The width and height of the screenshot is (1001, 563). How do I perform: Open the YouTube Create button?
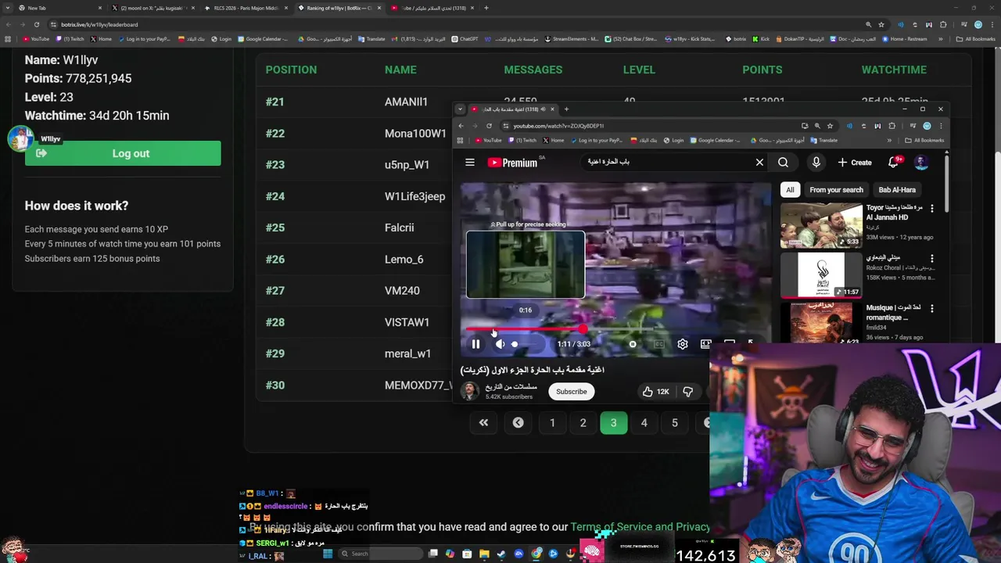(855, 163)
